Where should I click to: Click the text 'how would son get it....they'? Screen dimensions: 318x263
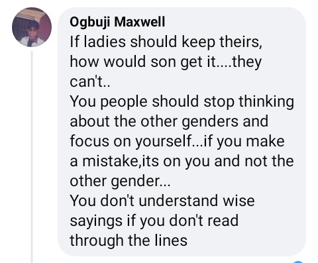(x=166, y=62)
